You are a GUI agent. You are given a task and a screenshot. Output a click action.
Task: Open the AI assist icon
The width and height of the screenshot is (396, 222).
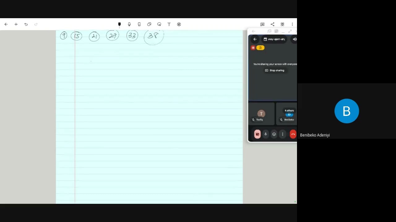coord(262,24)
